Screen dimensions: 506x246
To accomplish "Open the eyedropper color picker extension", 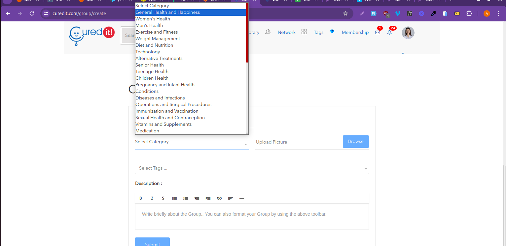I will (x=433, y=14).
